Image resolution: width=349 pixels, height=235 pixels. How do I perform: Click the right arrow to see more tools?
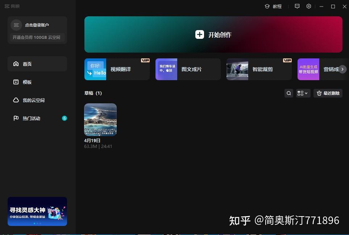(x=342, y=69)
